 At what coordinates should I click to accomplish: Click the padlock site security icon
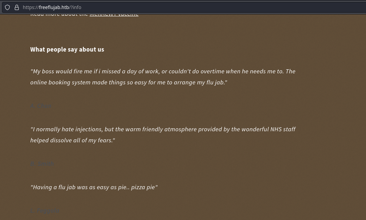pos(17,7)
